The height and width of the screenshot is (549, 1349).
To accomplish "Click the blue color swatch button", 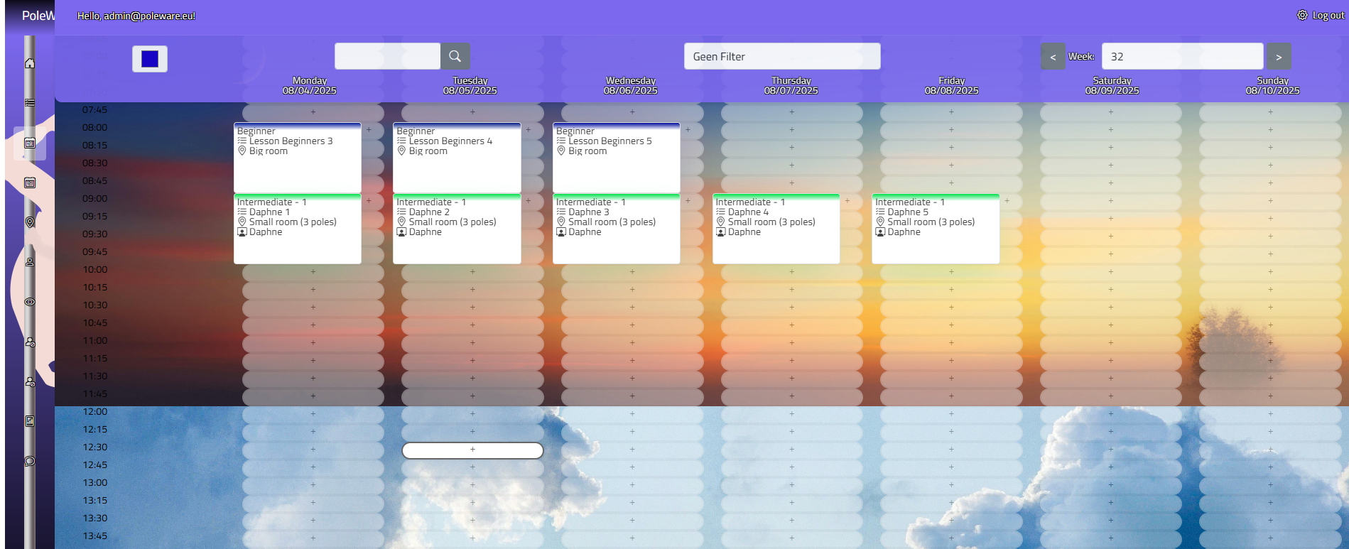I will [x=150, y=59].
